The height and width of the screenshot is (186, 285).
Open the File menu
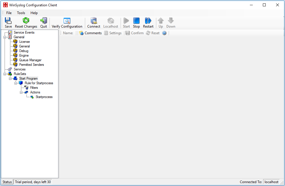[9, 13]
